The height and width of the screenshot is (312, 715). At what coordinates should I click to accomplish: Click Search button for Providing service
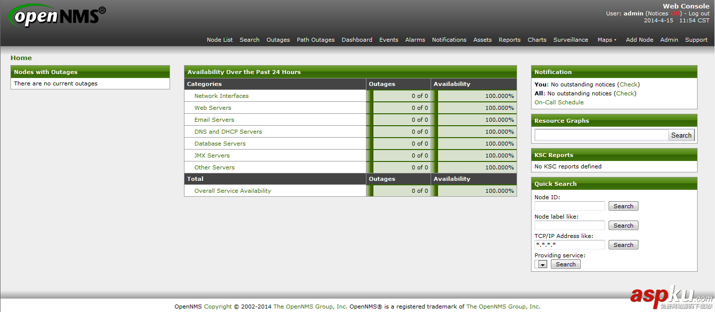point(566,264)
